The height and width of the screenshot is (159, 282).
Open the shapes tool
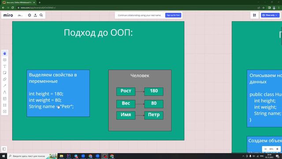(x=5, y=79)
